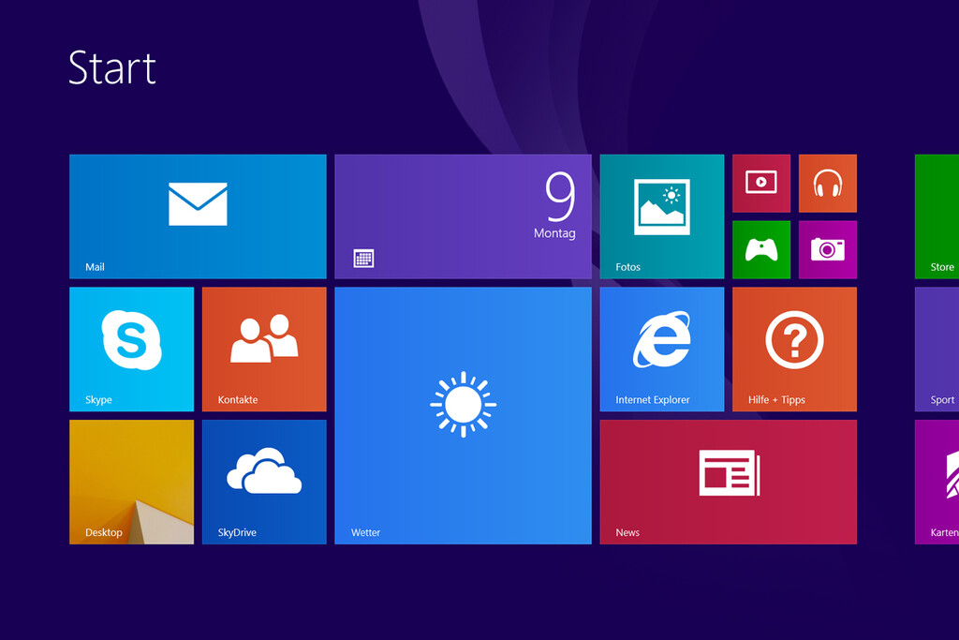Image resolution: width=959 pixels, height=640 pixels.
Task: Open the Music headphones tile
Action: 827,183
